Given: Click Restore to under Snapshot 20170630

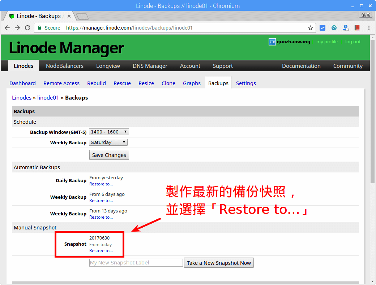Looking at the screenshot, I should point(101,251).
